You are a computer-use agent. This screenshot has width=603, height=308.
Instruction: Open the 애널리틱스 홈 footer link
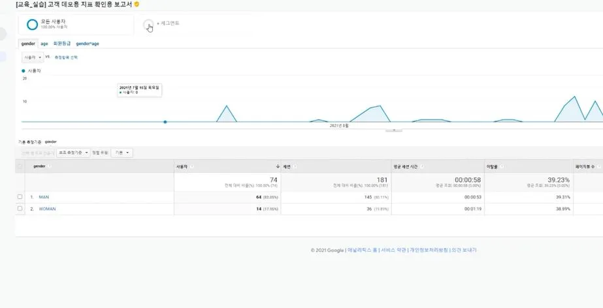363,250
